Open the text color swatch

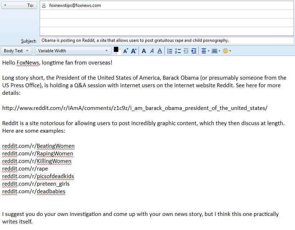tap(116, 50)
